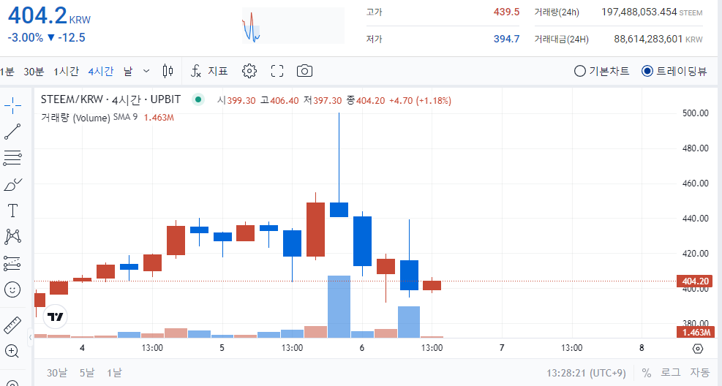
Task: Open the emoji icons tool
Action: [x=12, y=289]
